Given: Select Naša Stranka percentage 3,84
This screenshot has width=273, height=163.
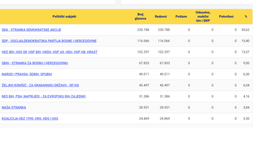Looking at the screenshot, I should 246,108.
